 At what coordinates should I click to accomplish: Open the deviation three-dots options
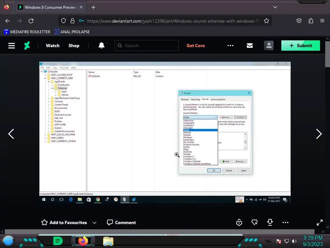pyautogui.click(x=286, y=222)
